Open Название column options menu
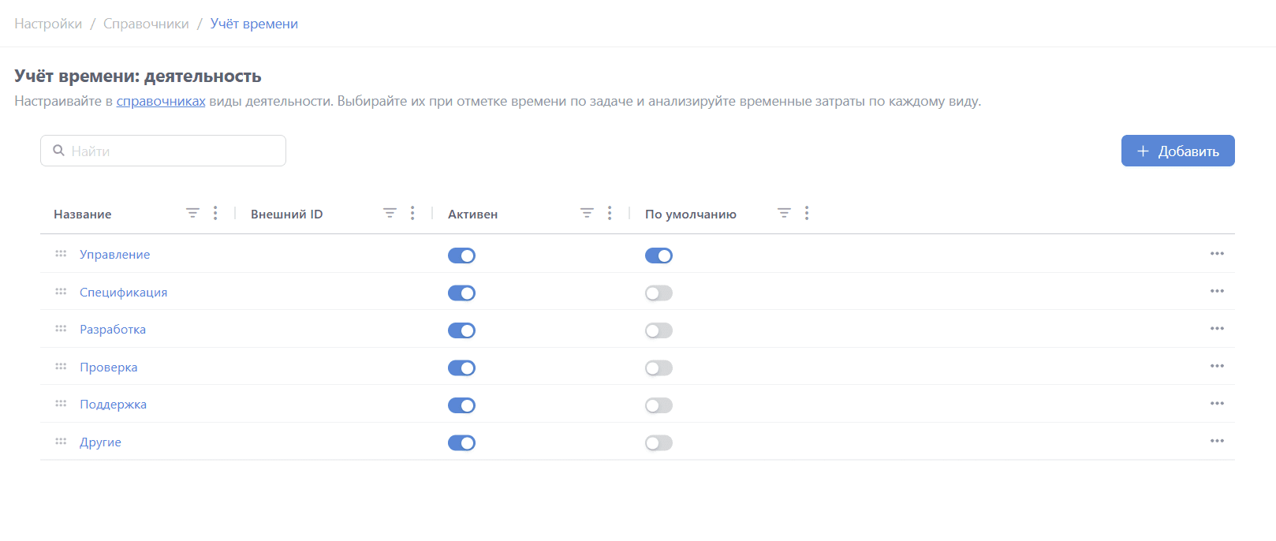Viewport: 1276px width, 541px height. (215, 214)
